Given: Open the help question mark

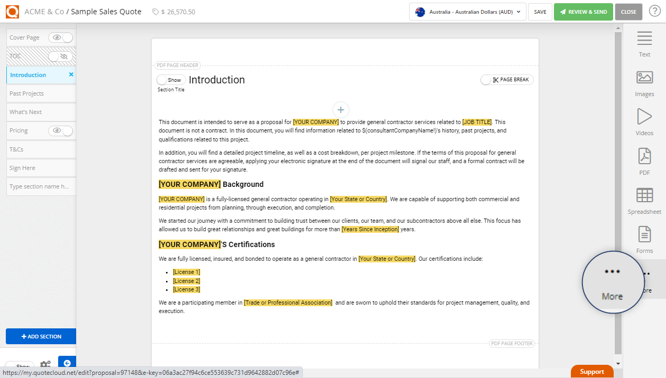Looking at the screenshot, I should tap(655, 11).
